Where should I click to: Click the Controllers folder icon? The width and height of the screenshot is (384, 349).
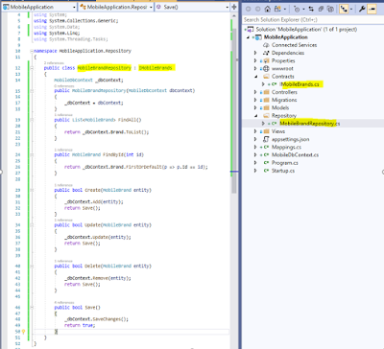click(266, 92)
